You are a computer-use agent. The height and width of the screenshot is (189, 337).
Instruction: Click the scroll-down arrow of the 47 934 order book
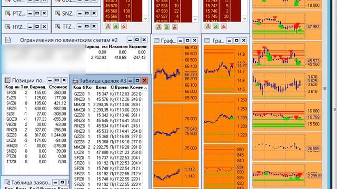195,19
